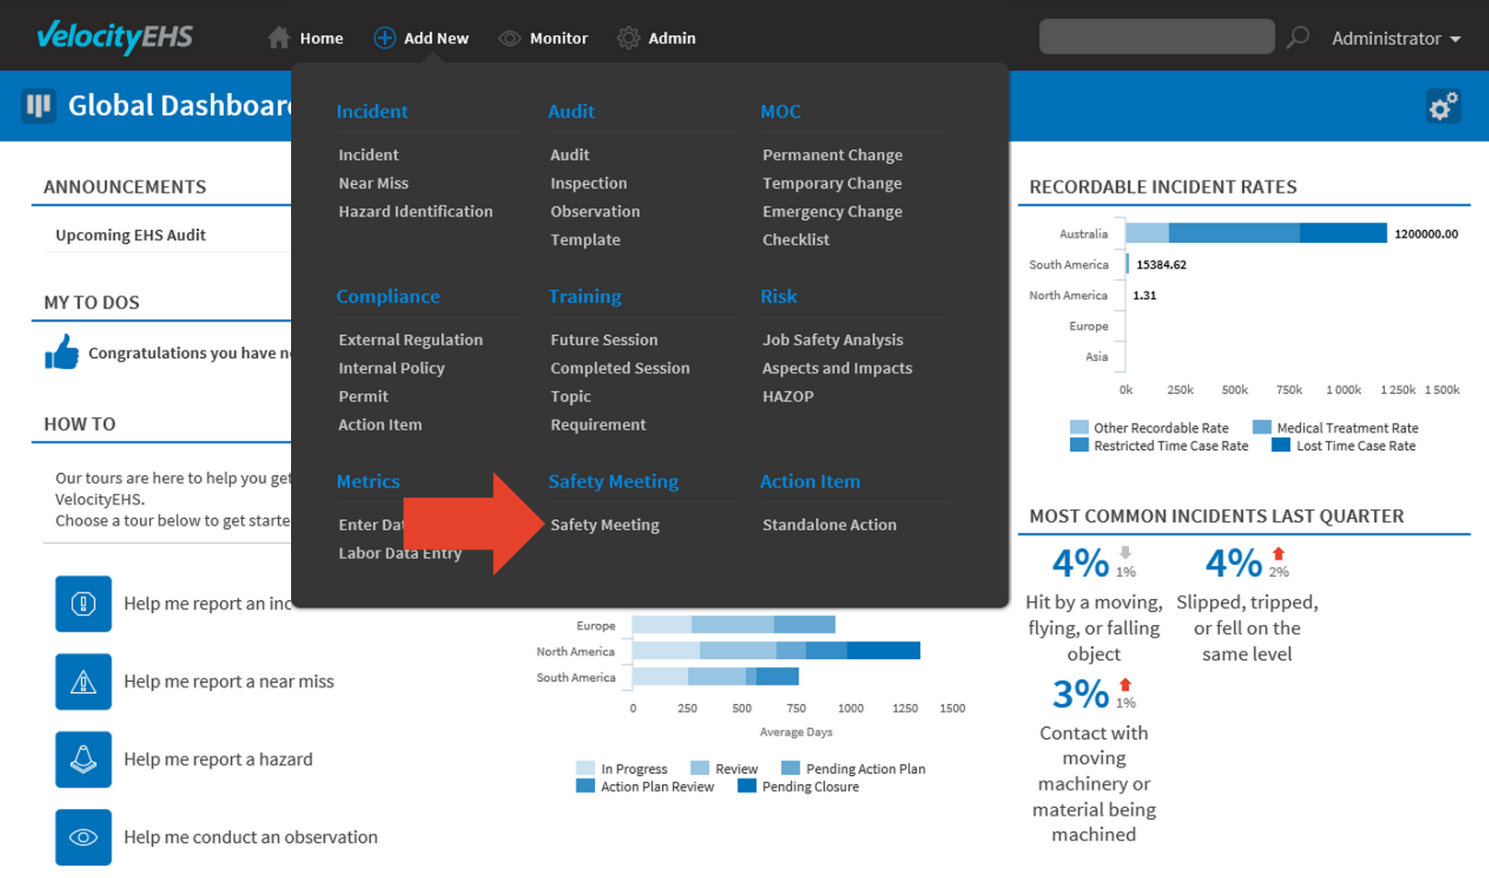
Task: Choose Job Safety Analysis under Risk
Action: [x=832, y=340]
